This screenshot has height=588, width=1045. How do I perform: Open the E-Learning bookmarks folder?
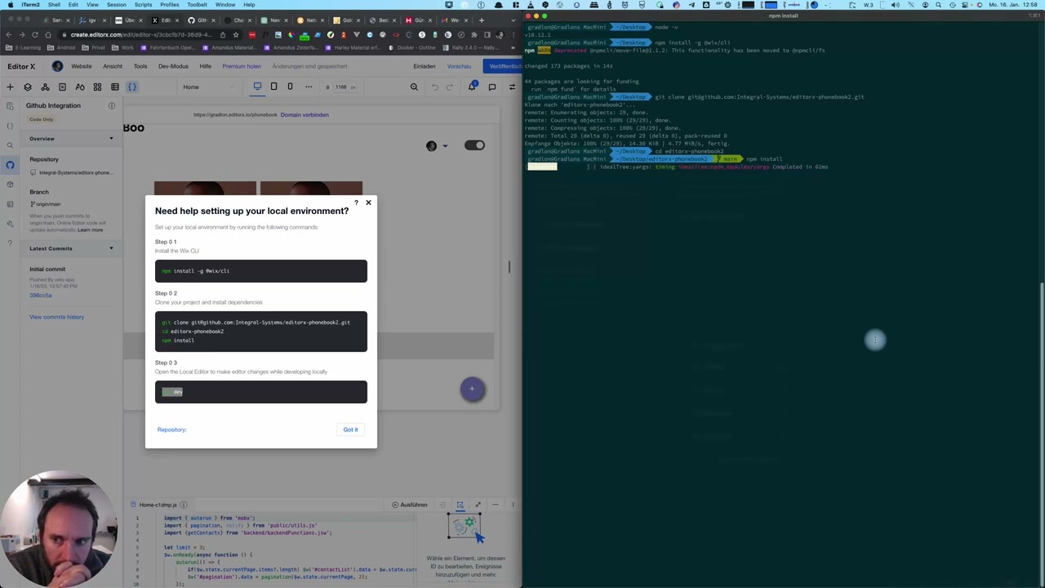click(24, 47)
